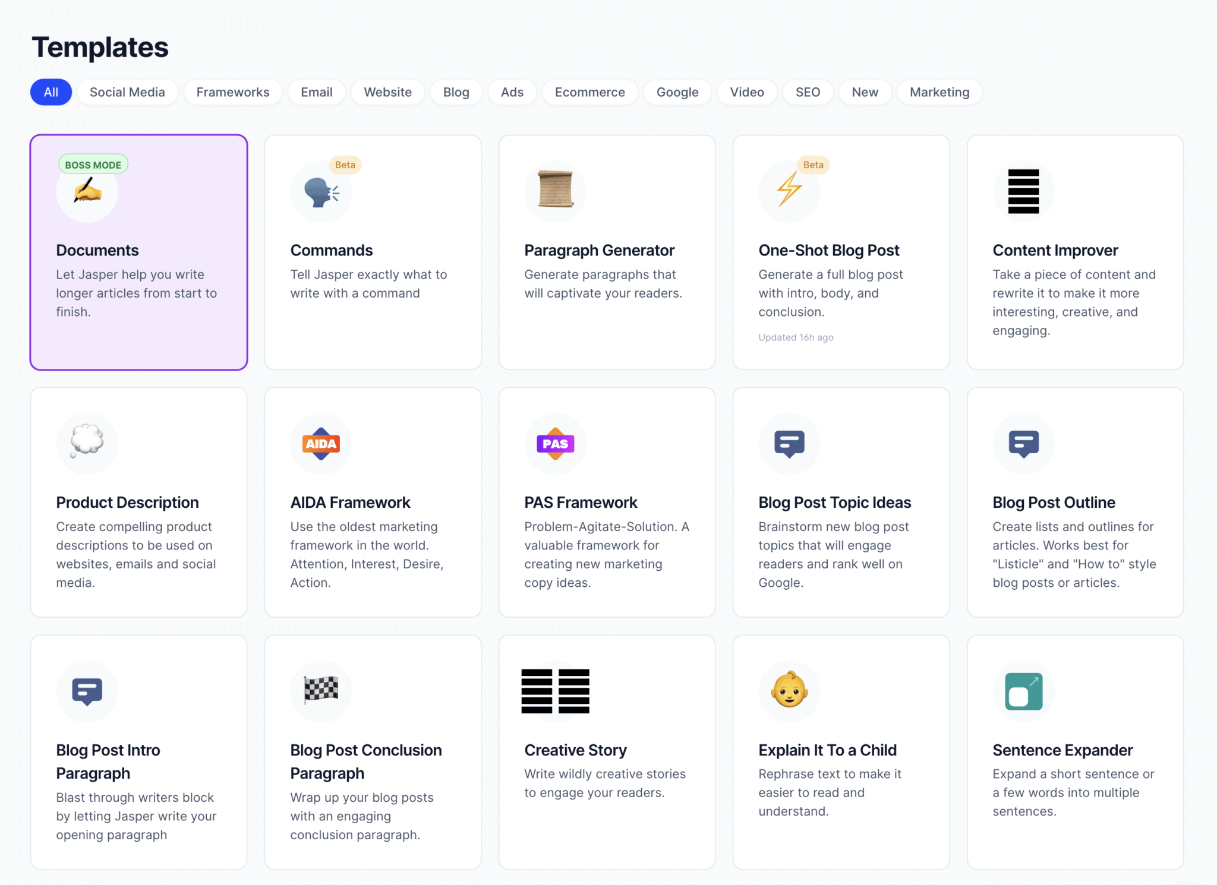Show only SEO templates

tap(808, 92)
